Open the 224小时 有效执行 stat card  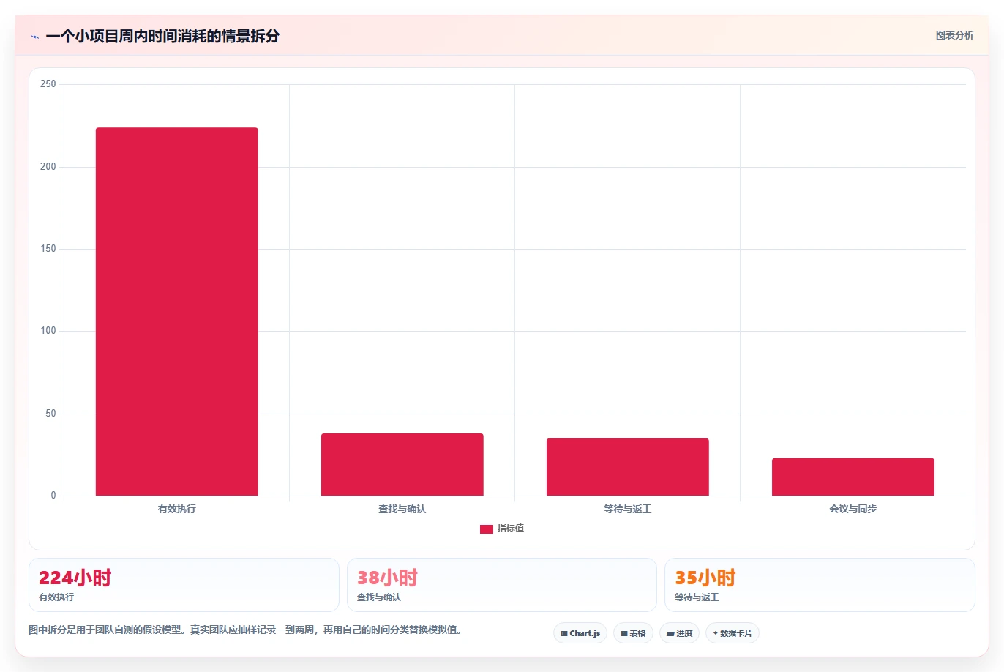click(x=184, y=585)
